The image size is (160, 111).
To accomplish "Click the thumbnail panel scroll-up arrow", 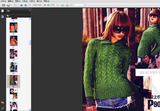I will click(30, 19).
